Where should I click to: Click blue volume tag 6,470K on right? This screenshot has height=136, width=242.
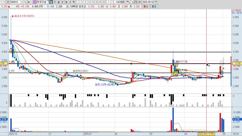tap(237, 119)
